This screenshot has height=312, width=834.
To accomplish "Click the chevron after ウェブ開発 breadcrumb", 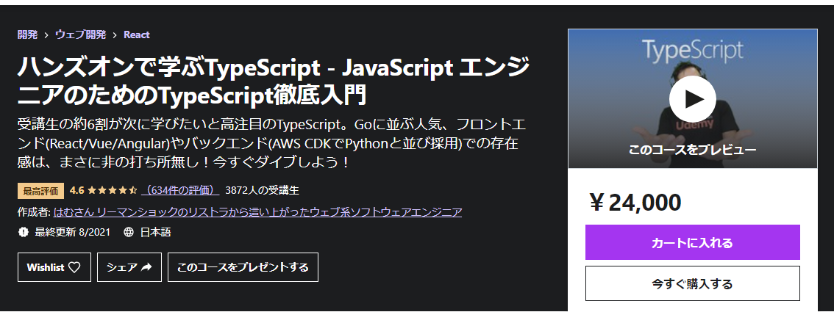I will coord(115,35).
